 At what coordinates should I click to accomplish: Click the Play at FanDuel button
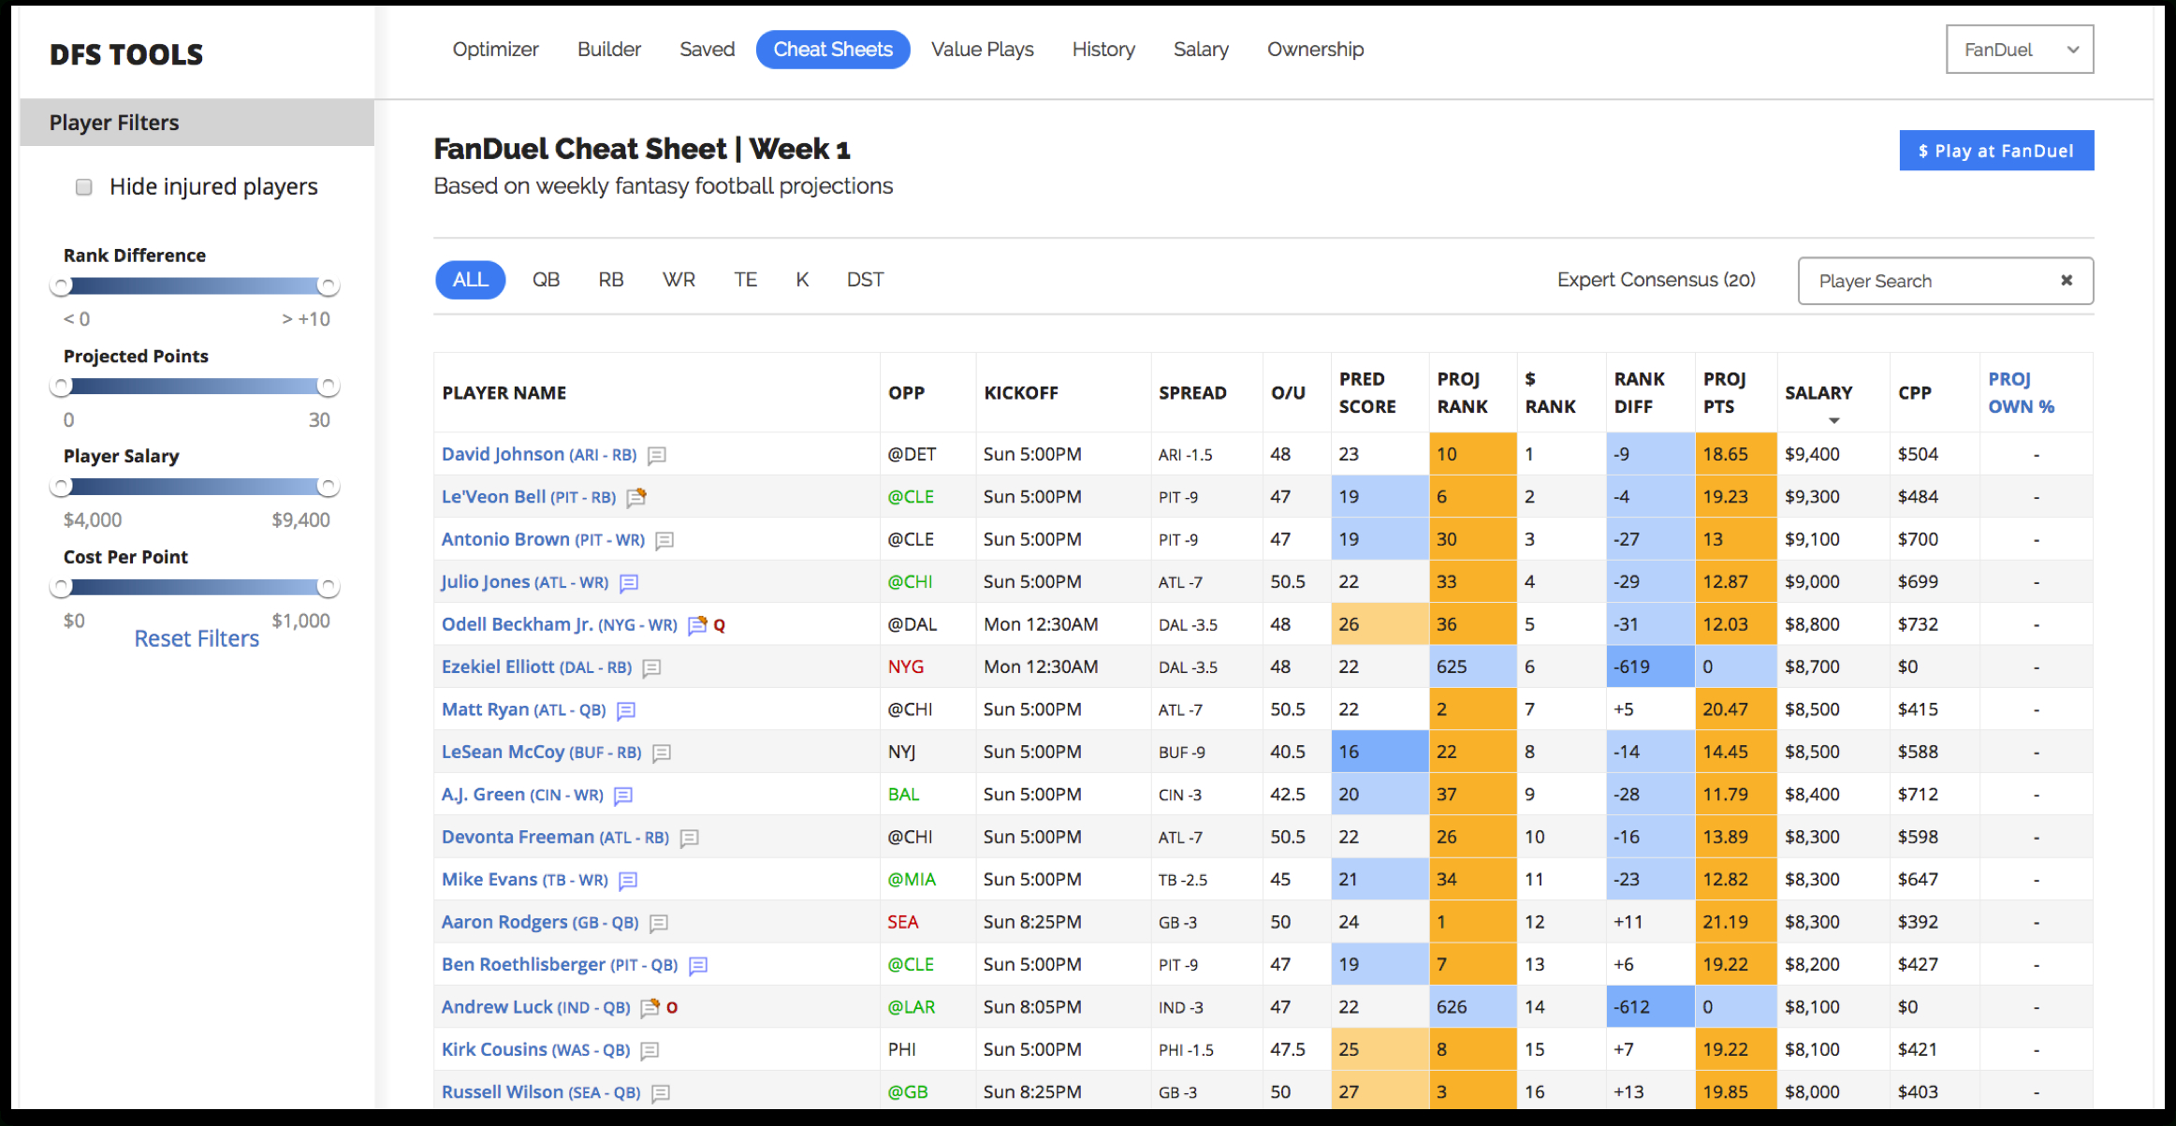tap(1996, 150)
